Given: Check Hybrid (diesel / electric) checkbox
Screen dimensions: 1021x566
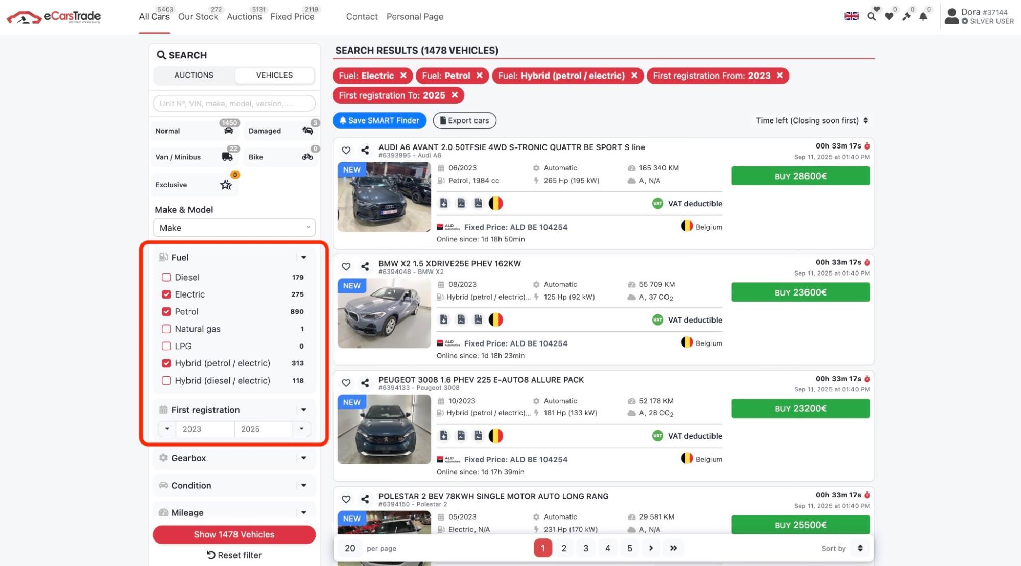Looking at the screenshot, I should (167, 380).
